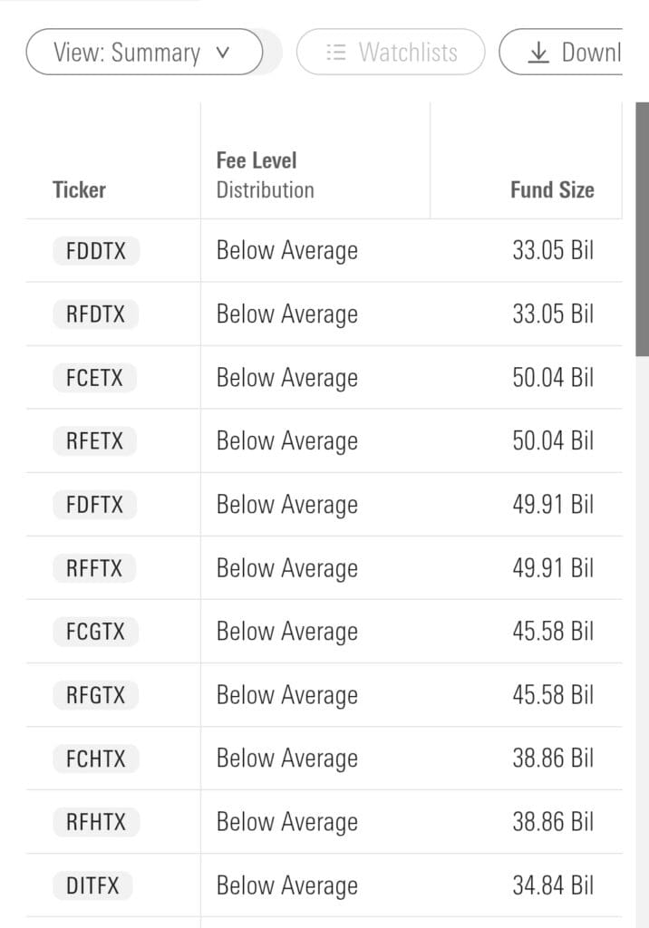The height and width of the screenshot is (928, 649).
Task: Sort by the Fund Size column header
Action: click(553, 190)
